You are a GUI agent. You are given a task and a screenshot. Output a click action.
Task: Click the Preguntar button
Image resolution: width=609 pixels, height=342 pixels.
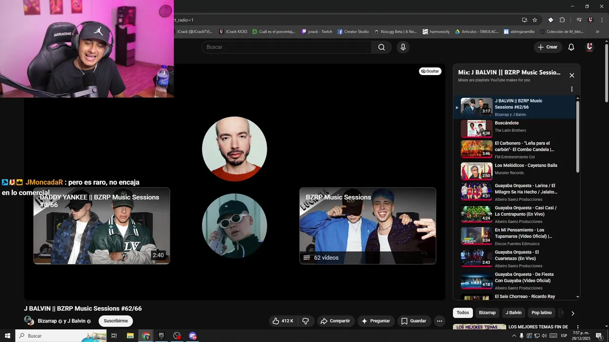pos(376,321)
